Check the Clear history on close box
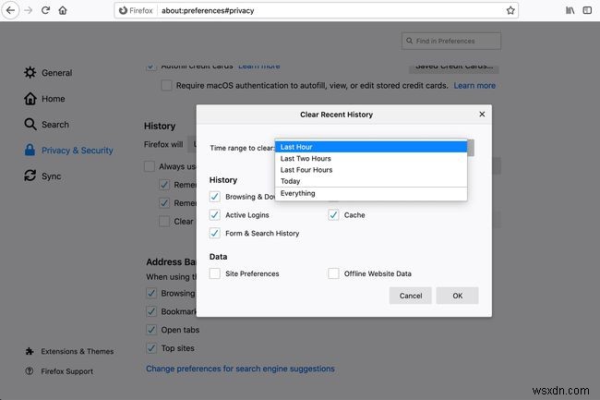600x400 pixels. coord(164,221)
